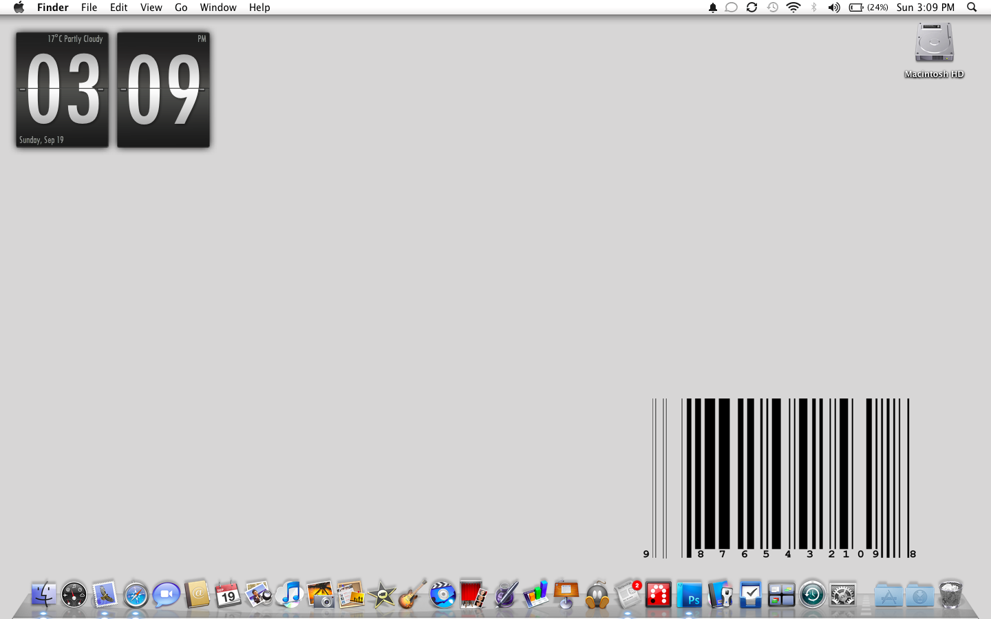
Task: Open iCal calendar showing 19
Action: tap(227, 594)
